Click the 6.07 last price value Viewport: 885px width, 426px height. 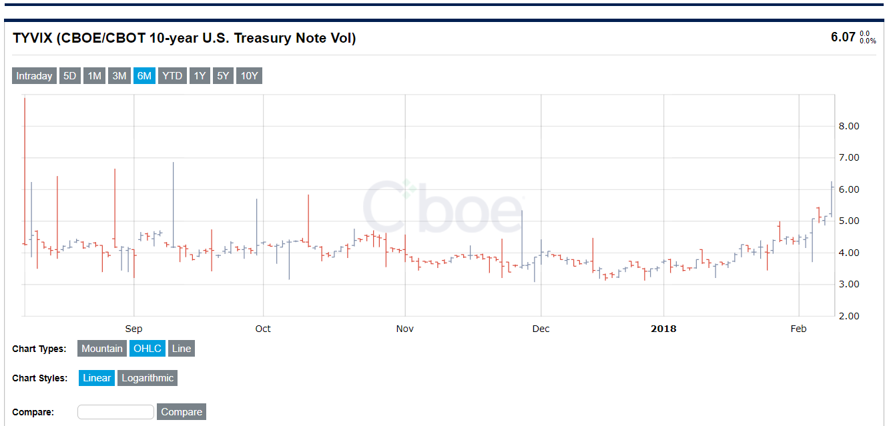tap(842, 37)
